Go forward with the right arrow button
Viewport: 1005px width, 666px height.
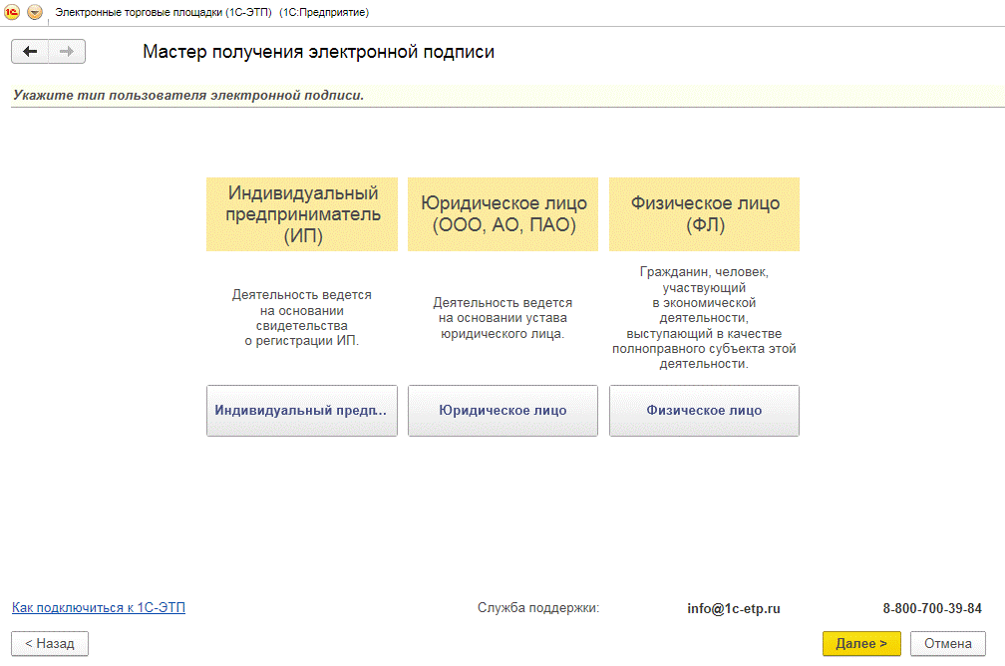tap(67, 51)
